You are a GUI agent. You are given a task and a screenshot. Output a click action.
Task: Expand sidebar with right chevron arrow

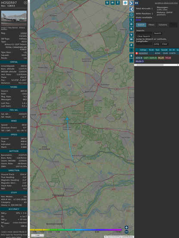tap(131, 3)
